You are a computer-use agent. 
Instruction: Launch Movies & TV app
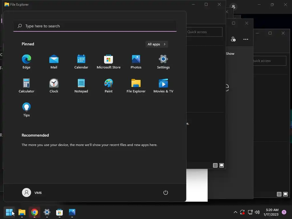pyautogui.click(x=163, y=86)
